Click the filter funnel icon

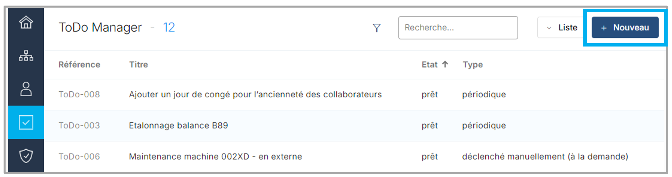377,28
